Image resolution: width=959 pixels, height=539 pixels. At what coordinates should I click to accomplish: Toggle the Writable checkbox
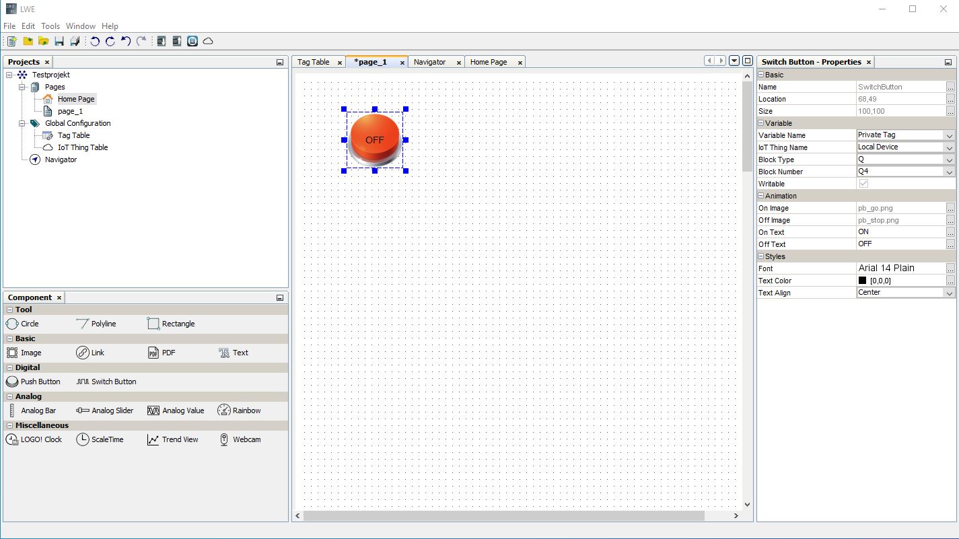[x=863, y=184]
